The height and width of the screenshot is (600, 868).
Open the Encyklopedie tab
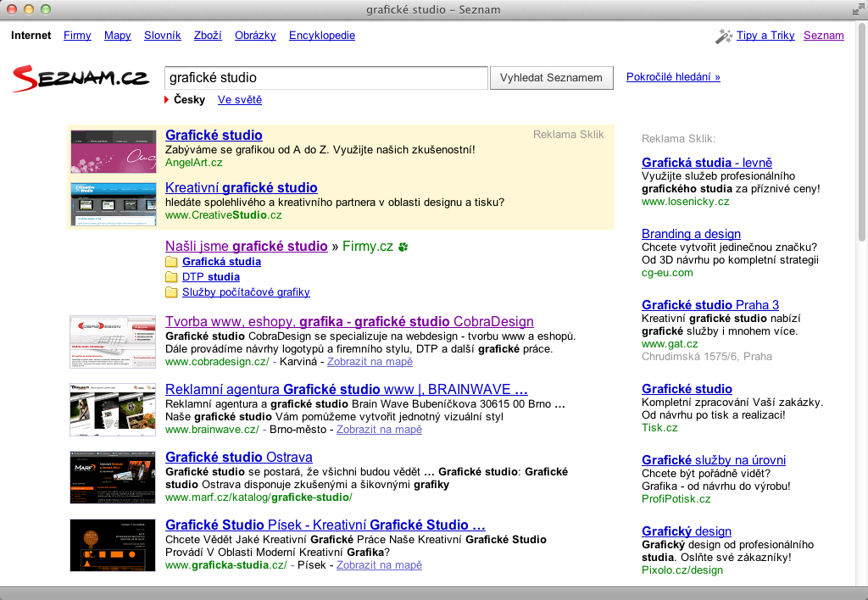click(x=322, y=36)
